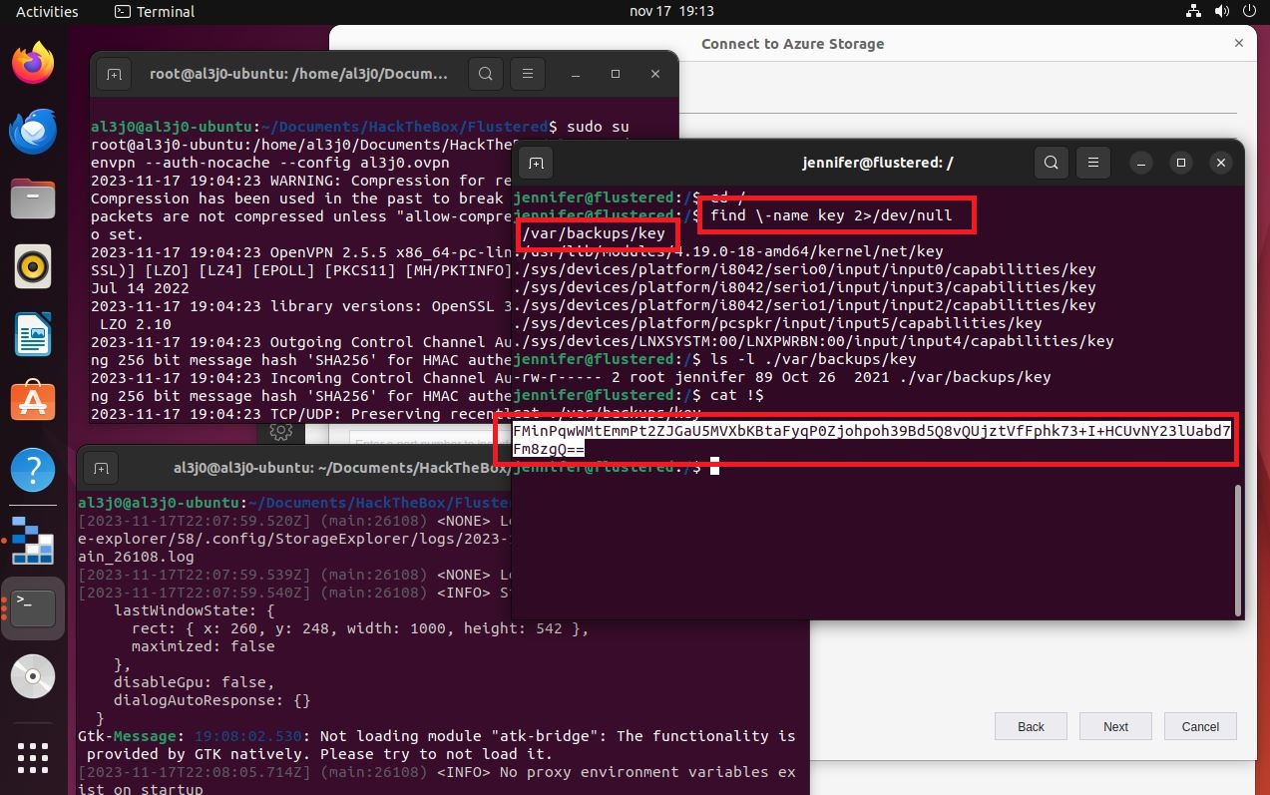Open the Help icon in the dock
The height and width of the screenshot is (795, 1270).
tap(33, 469)
